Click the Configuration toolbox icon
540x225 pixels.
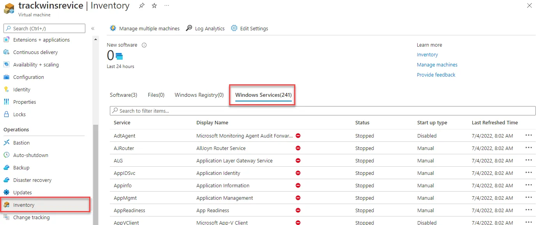pyautogui.click(x=6, y=77)
